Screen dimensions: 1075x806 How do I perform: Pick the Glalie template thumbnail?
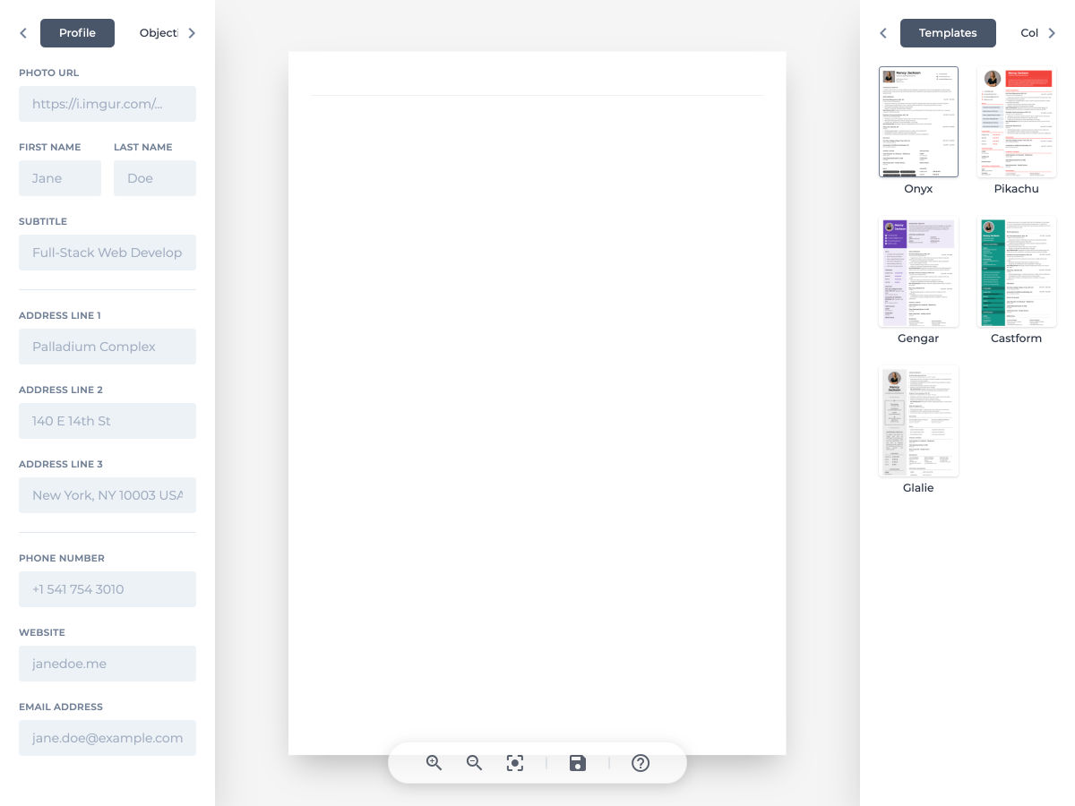click(x=918, y=421)
